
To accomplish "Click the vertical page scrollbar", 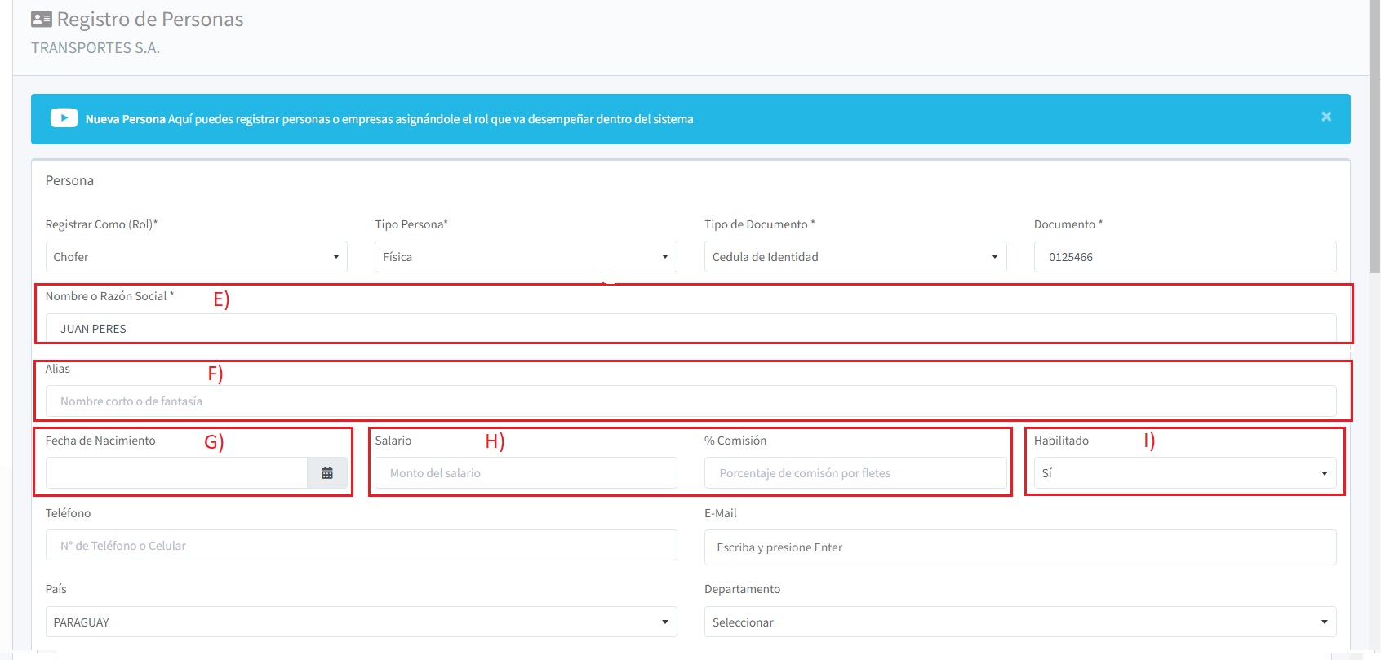I will click(1374, 163).
